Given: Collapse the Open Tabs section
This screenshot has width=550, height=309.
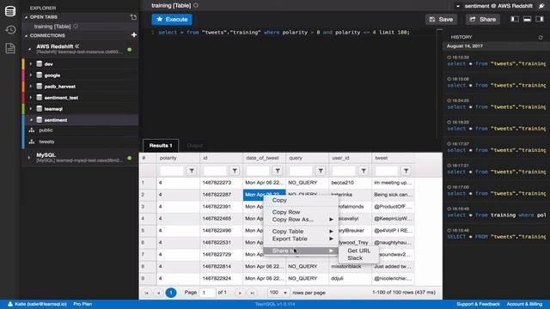Looking at the screenshot, I should point(26,17).
